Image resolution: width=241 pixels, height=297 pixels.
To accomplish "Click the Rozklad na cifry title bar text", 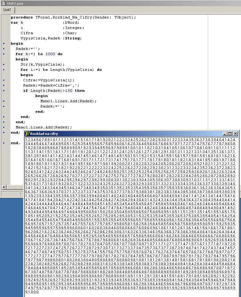I will coord(44,134).
